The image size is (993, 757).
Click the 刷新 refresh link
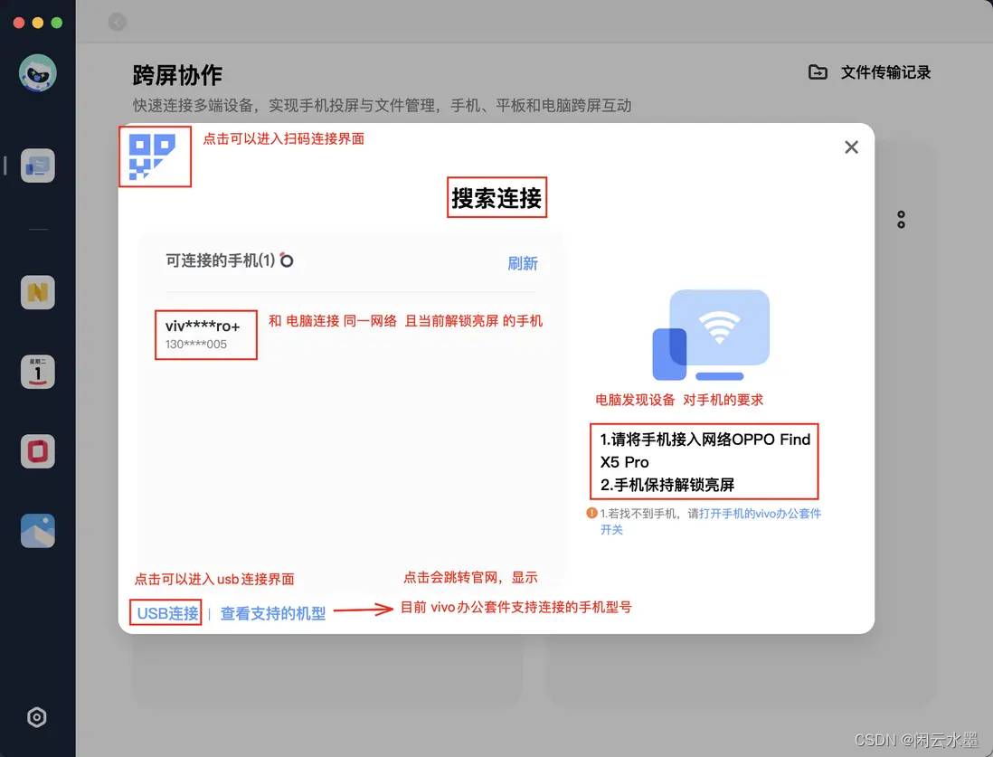[523, 263]
